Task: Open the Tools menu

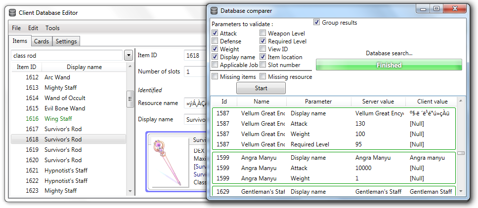Action: tap(52, 28)
